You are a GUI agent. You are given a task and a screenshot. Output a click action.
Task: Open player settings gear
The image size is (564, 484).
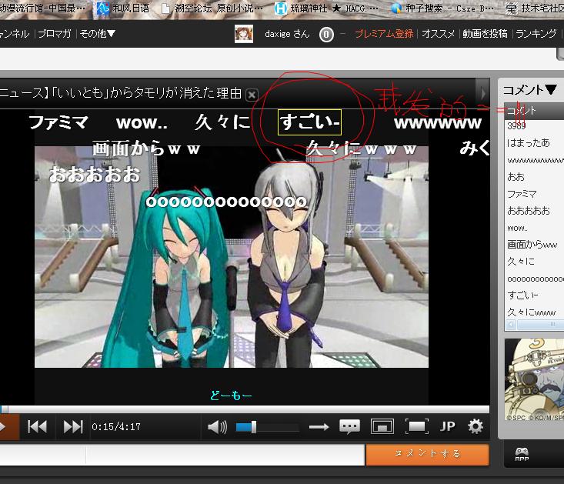[x=476, y=426]
